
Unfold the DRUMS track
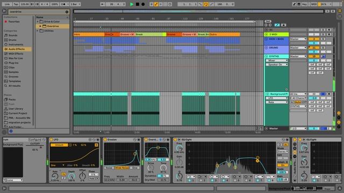click(x=267, y=48)
